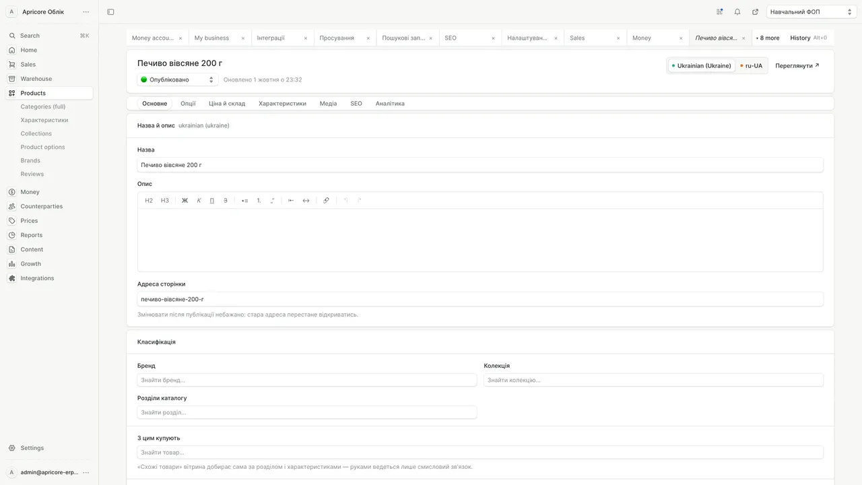Toggle the sidebar panel icon
862x485 pixels.
point(110,11)
